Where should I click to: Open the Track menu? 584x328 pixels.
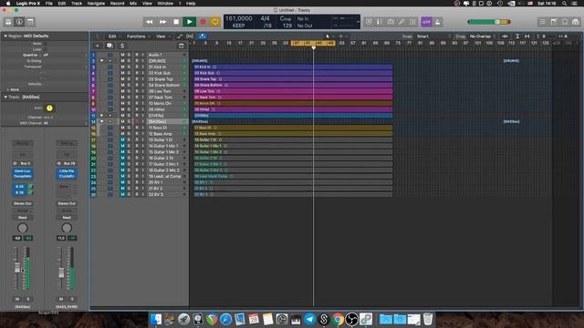77,4
